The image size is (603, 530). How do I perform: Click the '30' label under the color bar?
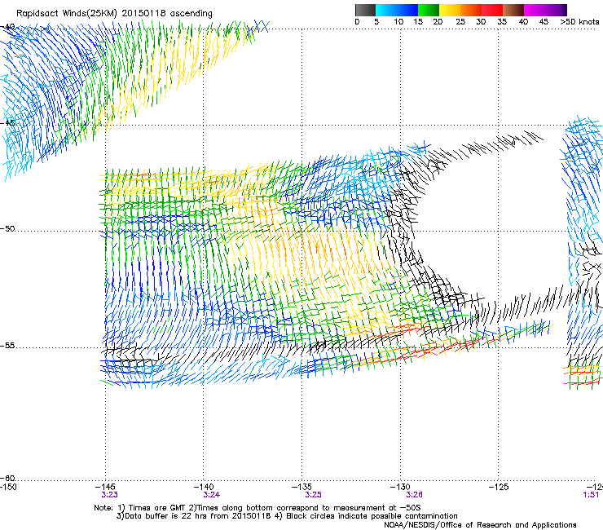coord(481,22)
